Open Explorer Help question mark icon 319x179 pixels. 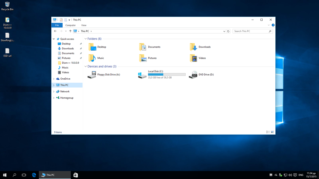(273, 25)
